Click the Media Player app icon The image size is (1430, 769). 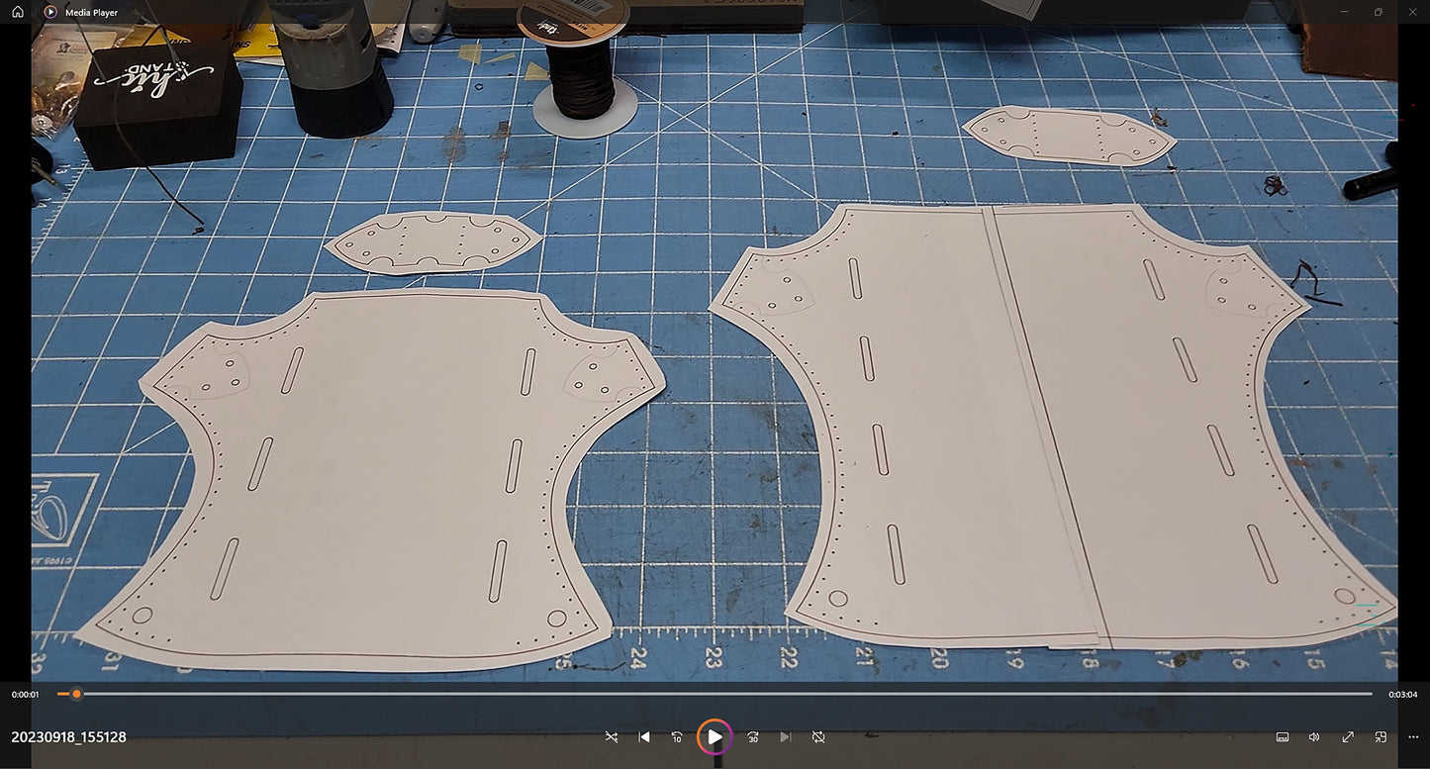pos(50,12)
